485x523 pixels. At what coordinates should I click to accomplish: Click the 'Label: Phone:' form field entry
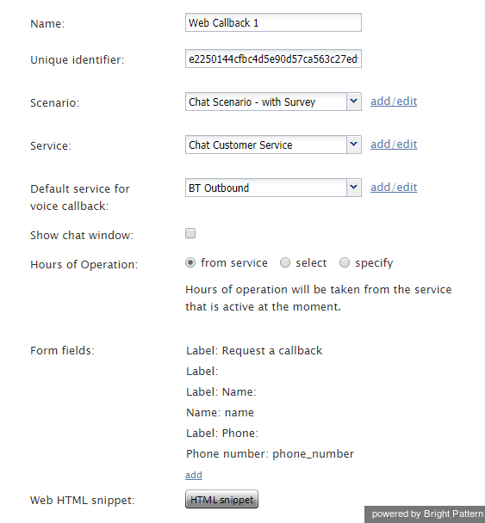tap(222, 434)
